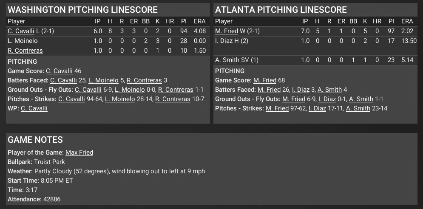Click A. Smith in Atlanta Pitches - Strikes line
The width and height of the screenshot is (423, 209).
pos(358,108)
